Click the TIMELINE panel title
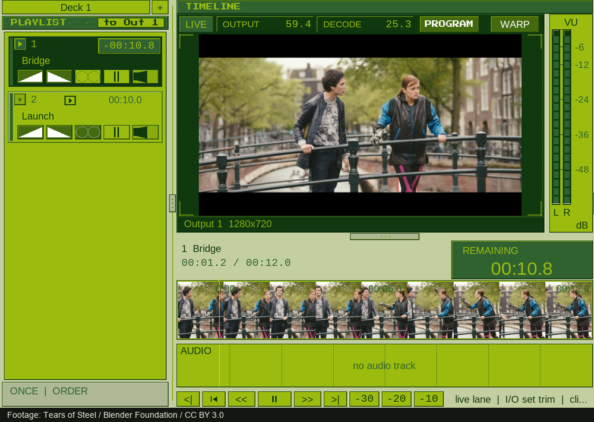The image size is (594, 422). [213, 7]
